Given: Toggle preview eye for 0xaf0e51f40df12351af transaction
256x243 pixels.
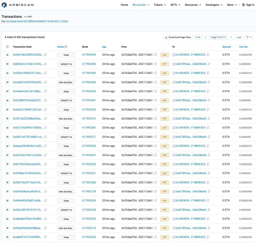Looking at the screenshot, I should 7,110.
